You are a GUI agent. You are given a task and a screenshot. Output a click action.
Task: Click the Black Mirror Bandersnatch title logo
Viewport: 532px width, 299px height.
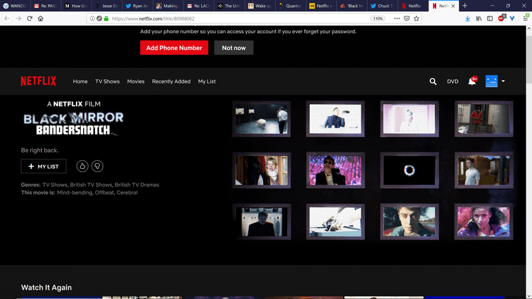[73, 123]
